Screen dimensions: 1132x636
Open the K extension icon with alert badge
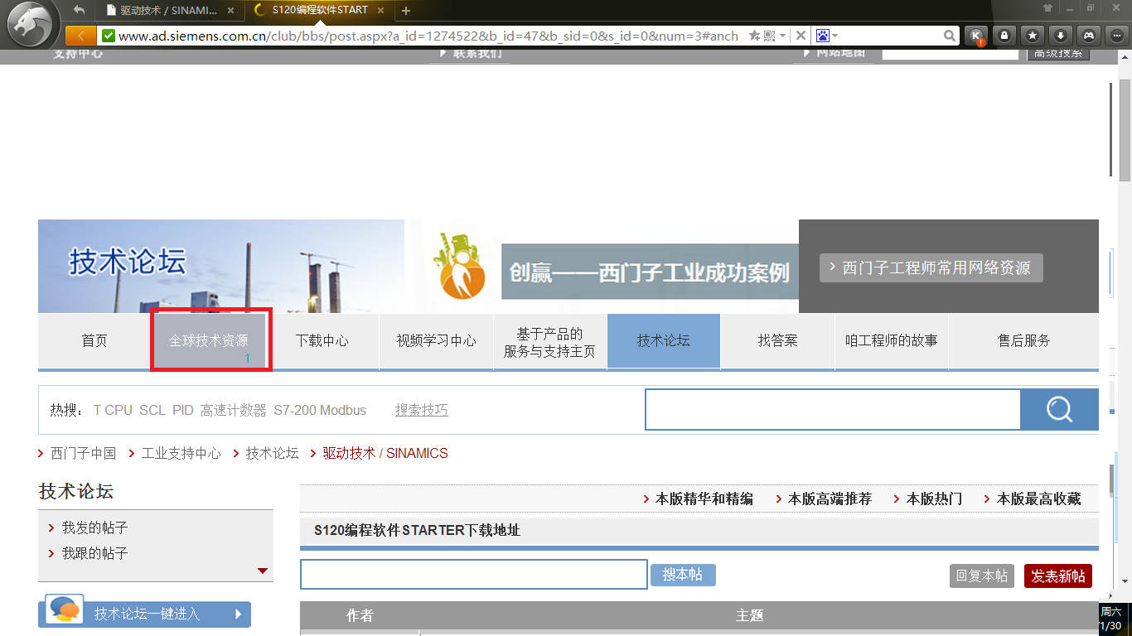[977, 36]
